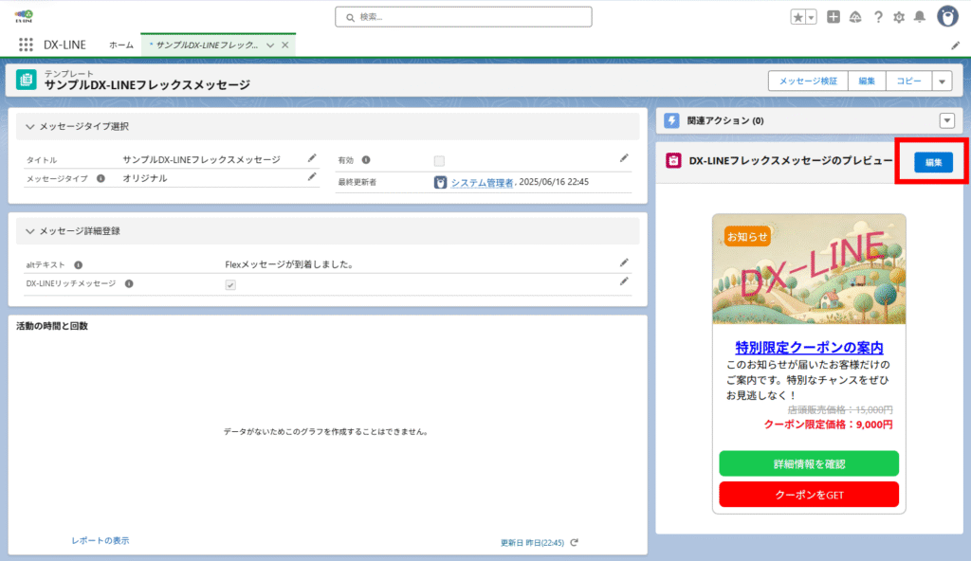Screen dimensions: 971x561
Task: Open dropdown arrow next to コピー button
Action: (x=942, y=81)
